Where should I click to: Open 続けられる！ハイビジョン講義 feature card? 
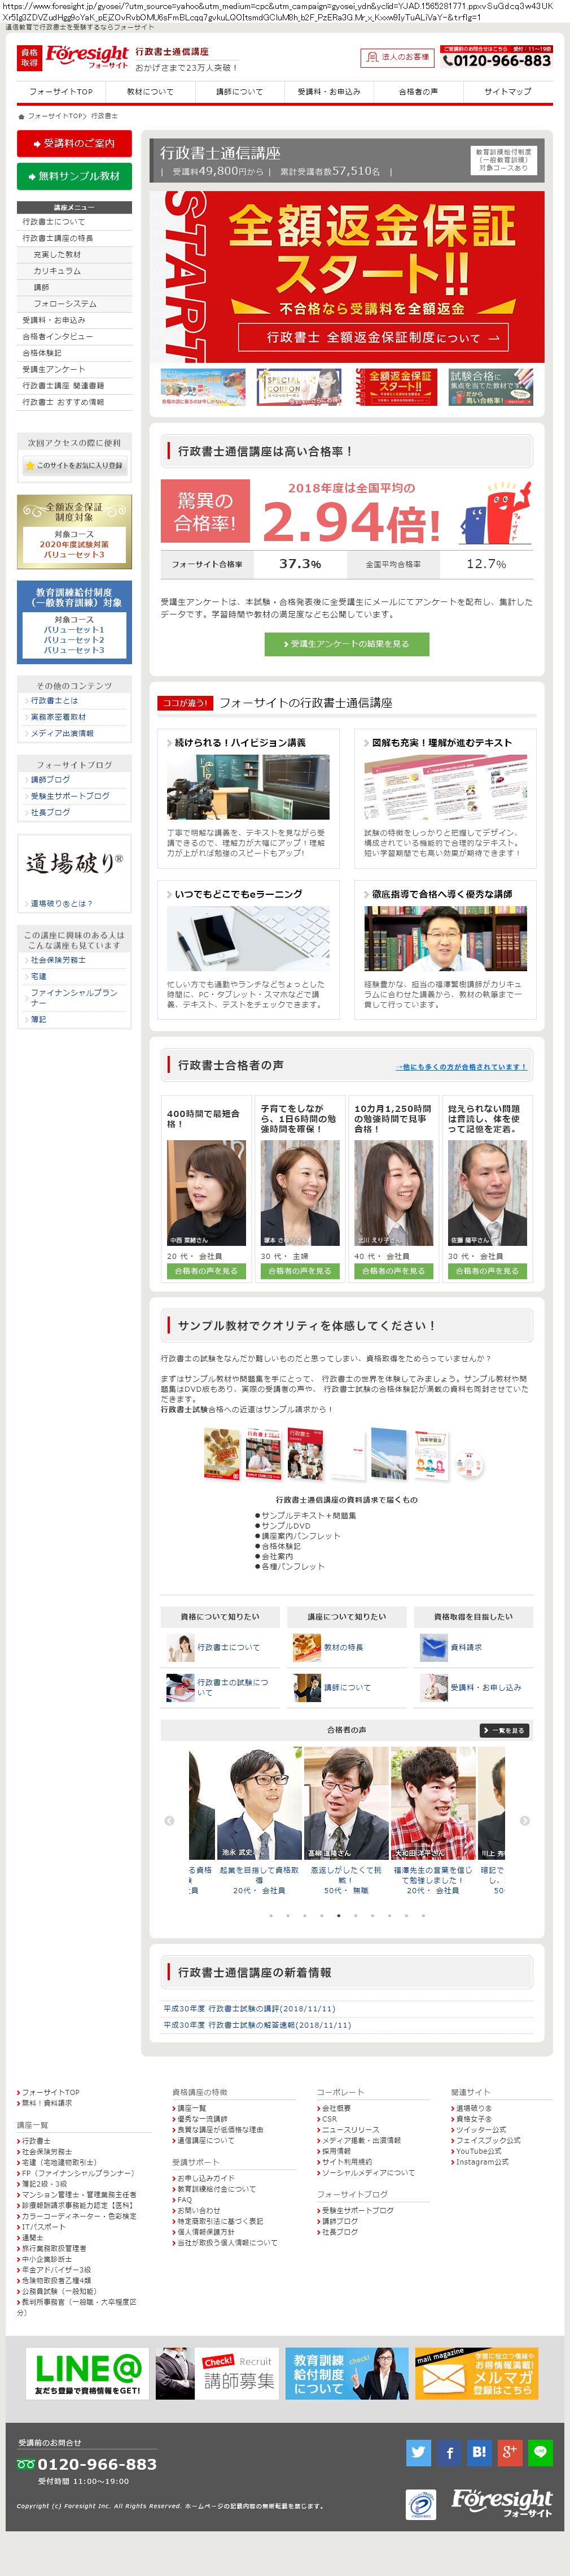[x=248, y=798]
